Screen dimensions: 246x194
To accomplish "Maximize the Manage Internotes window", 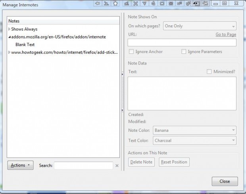I will pyautogui.click(x=225, y=3).
